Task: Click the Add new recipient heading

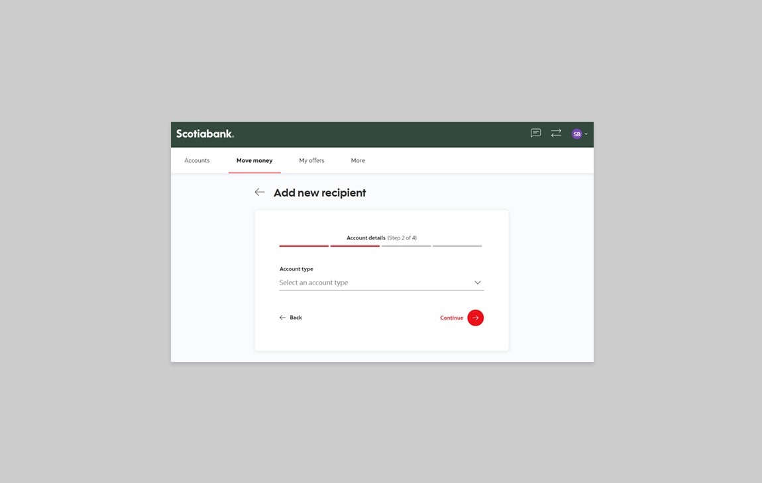Action: pyautogui.click(x=320, y=193)
